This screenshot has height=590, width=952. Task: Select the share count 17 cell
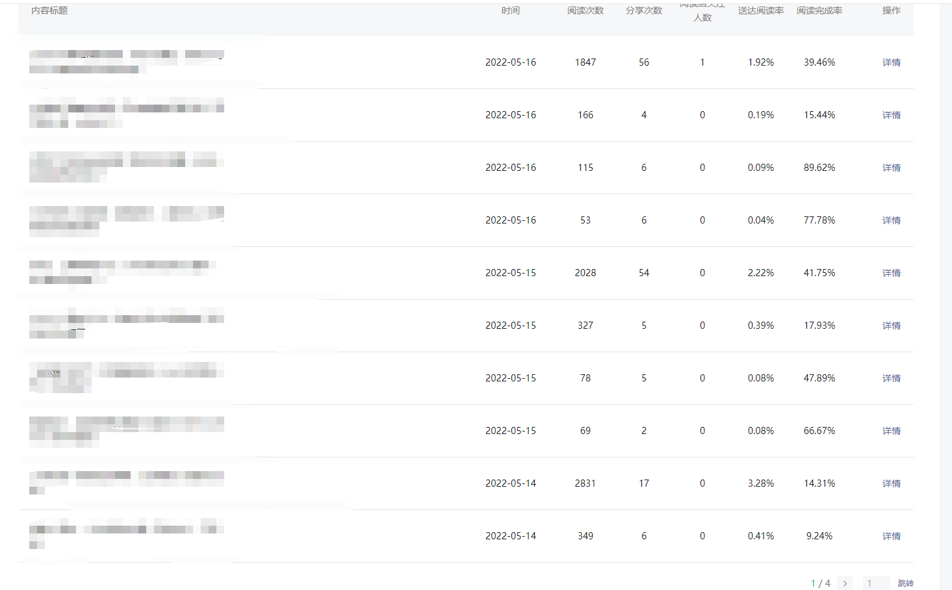click(x=644, y=483)
